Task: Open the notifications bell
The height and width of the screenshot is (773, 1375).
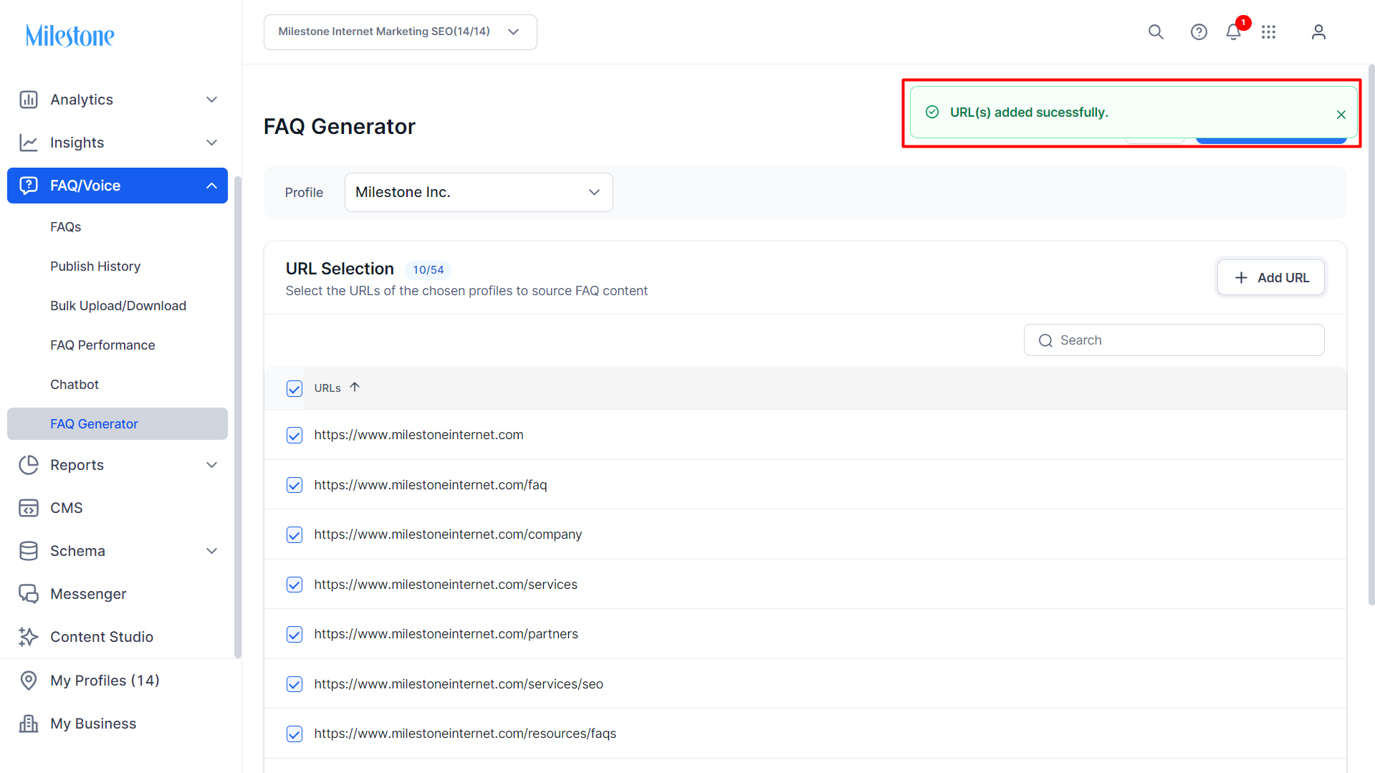Action: (1233, 32)
